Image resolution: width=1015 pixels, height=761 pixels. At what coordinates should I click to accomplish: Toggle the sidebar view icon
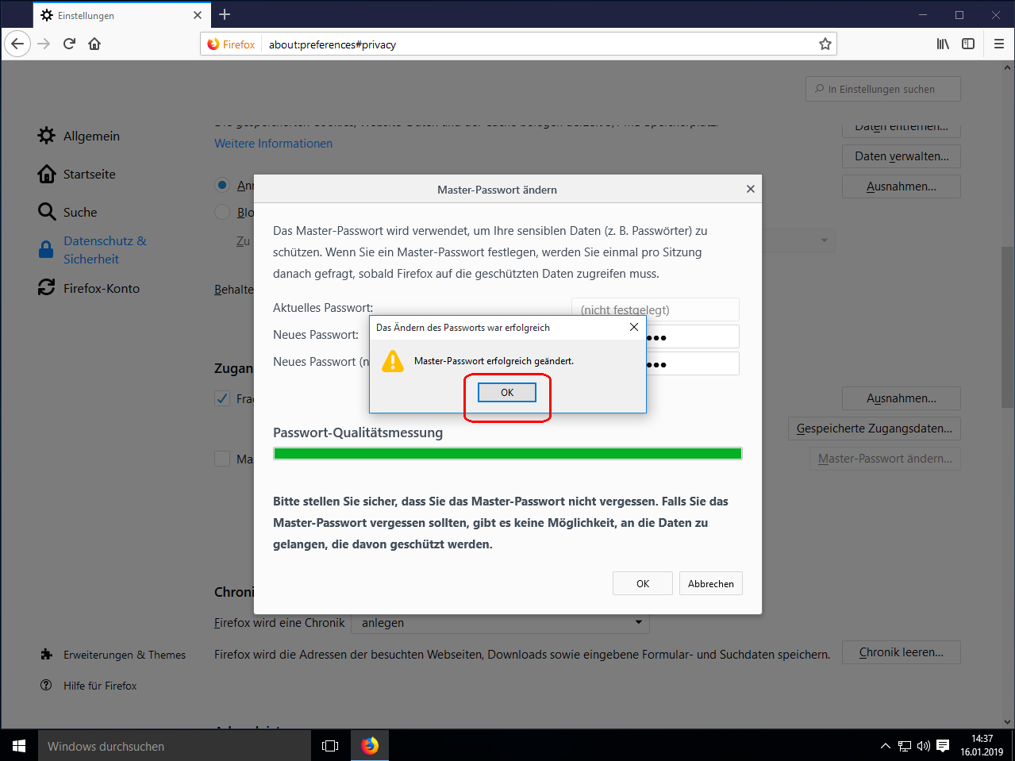coord(968,44)
